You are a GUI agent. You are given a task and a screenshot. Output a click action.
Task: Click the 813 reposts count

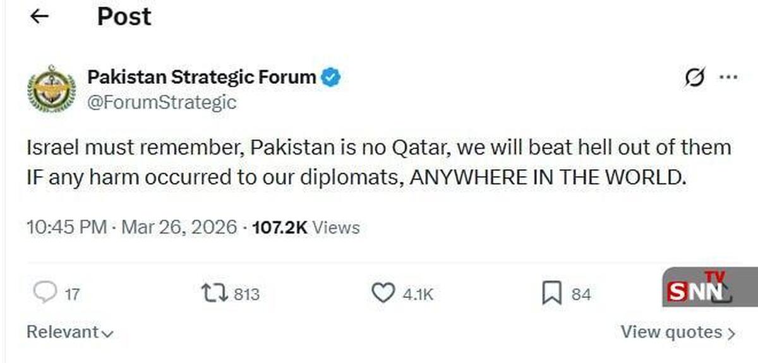[246, 294]
